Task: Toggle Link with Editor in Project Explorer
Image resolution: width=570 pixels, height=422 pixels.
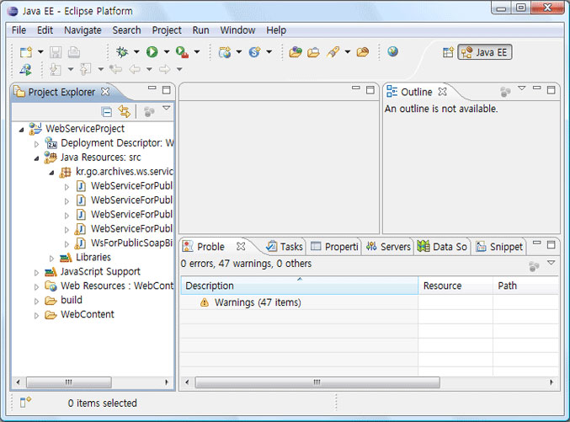Action: point(125,111)
